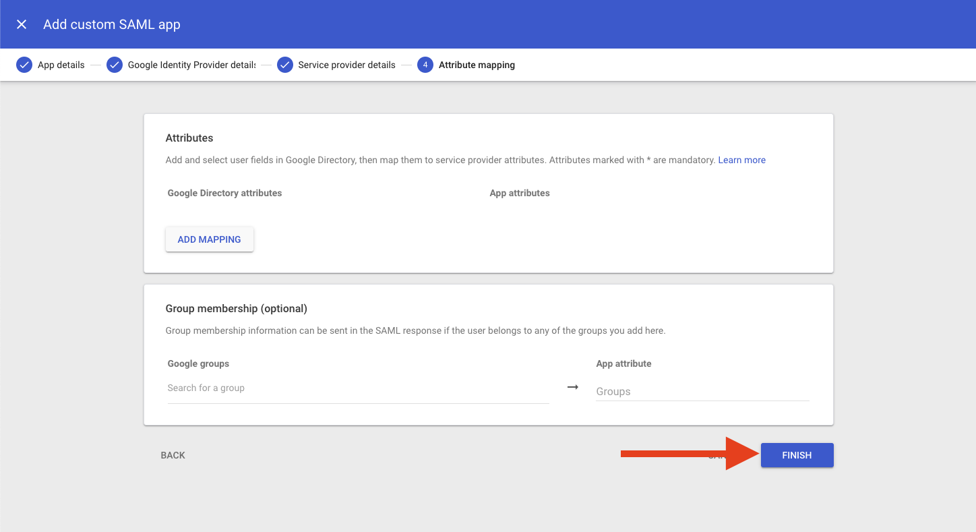Click the App details checkmark icon
Viewport: 976px width, 532px height.
tap(24, 65)
